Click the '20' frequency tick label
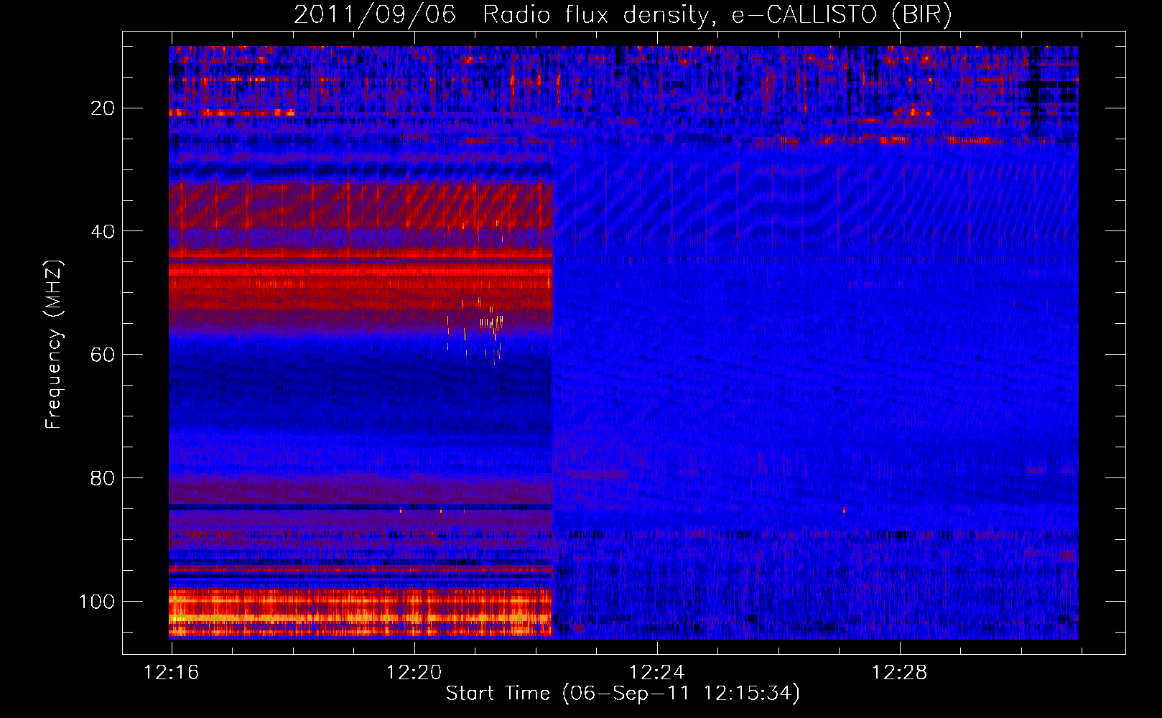Screen dimensions: 1162x718 [x=103, y=108]
